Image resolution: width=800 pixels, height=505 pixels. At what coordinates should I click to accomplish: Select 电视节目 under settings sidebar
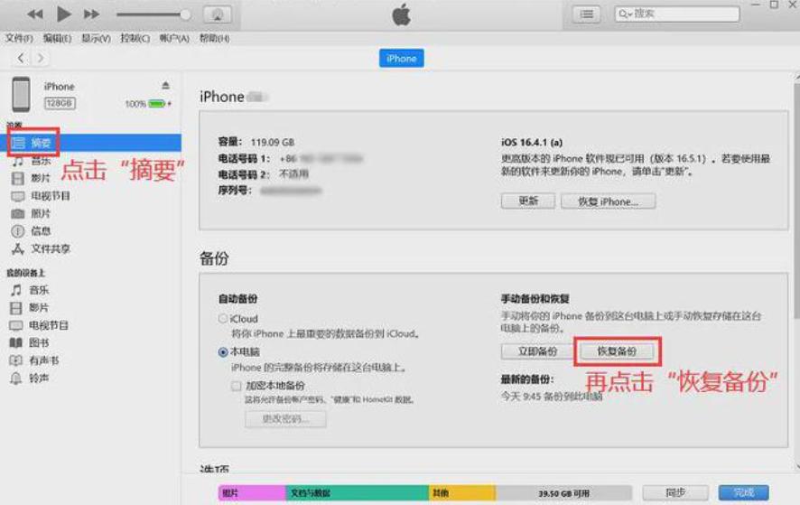pos(50,195)
